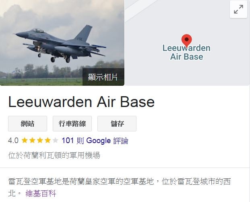Click the 4.0 rating score
This screenshot has height=202, width=250.
tap(13, 141)
